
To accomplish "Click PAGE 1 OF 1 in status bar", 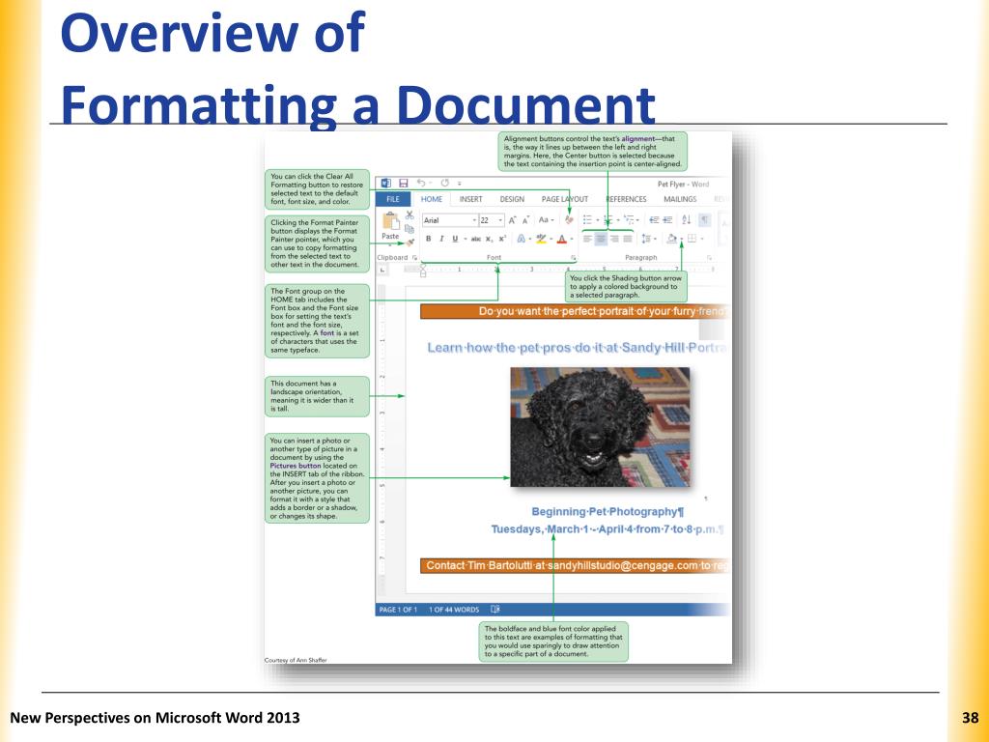I will pyautogui.click(x=398, y=610).
